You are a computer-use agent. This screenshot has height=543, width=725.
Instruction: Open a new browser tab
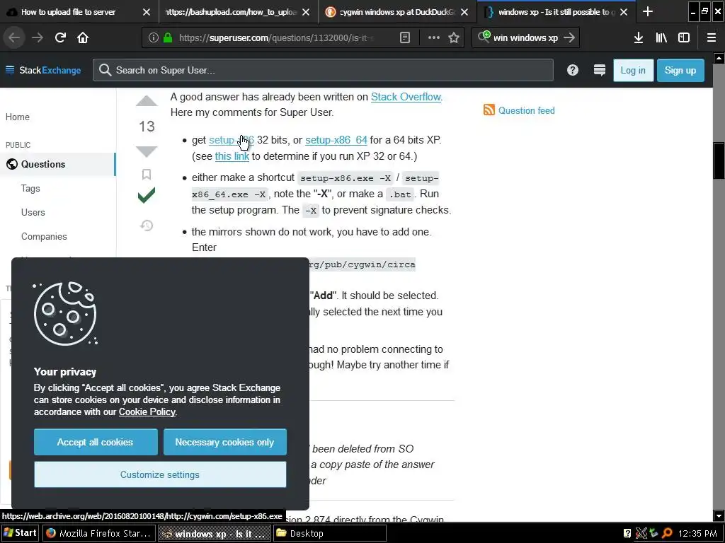point(648,12)
